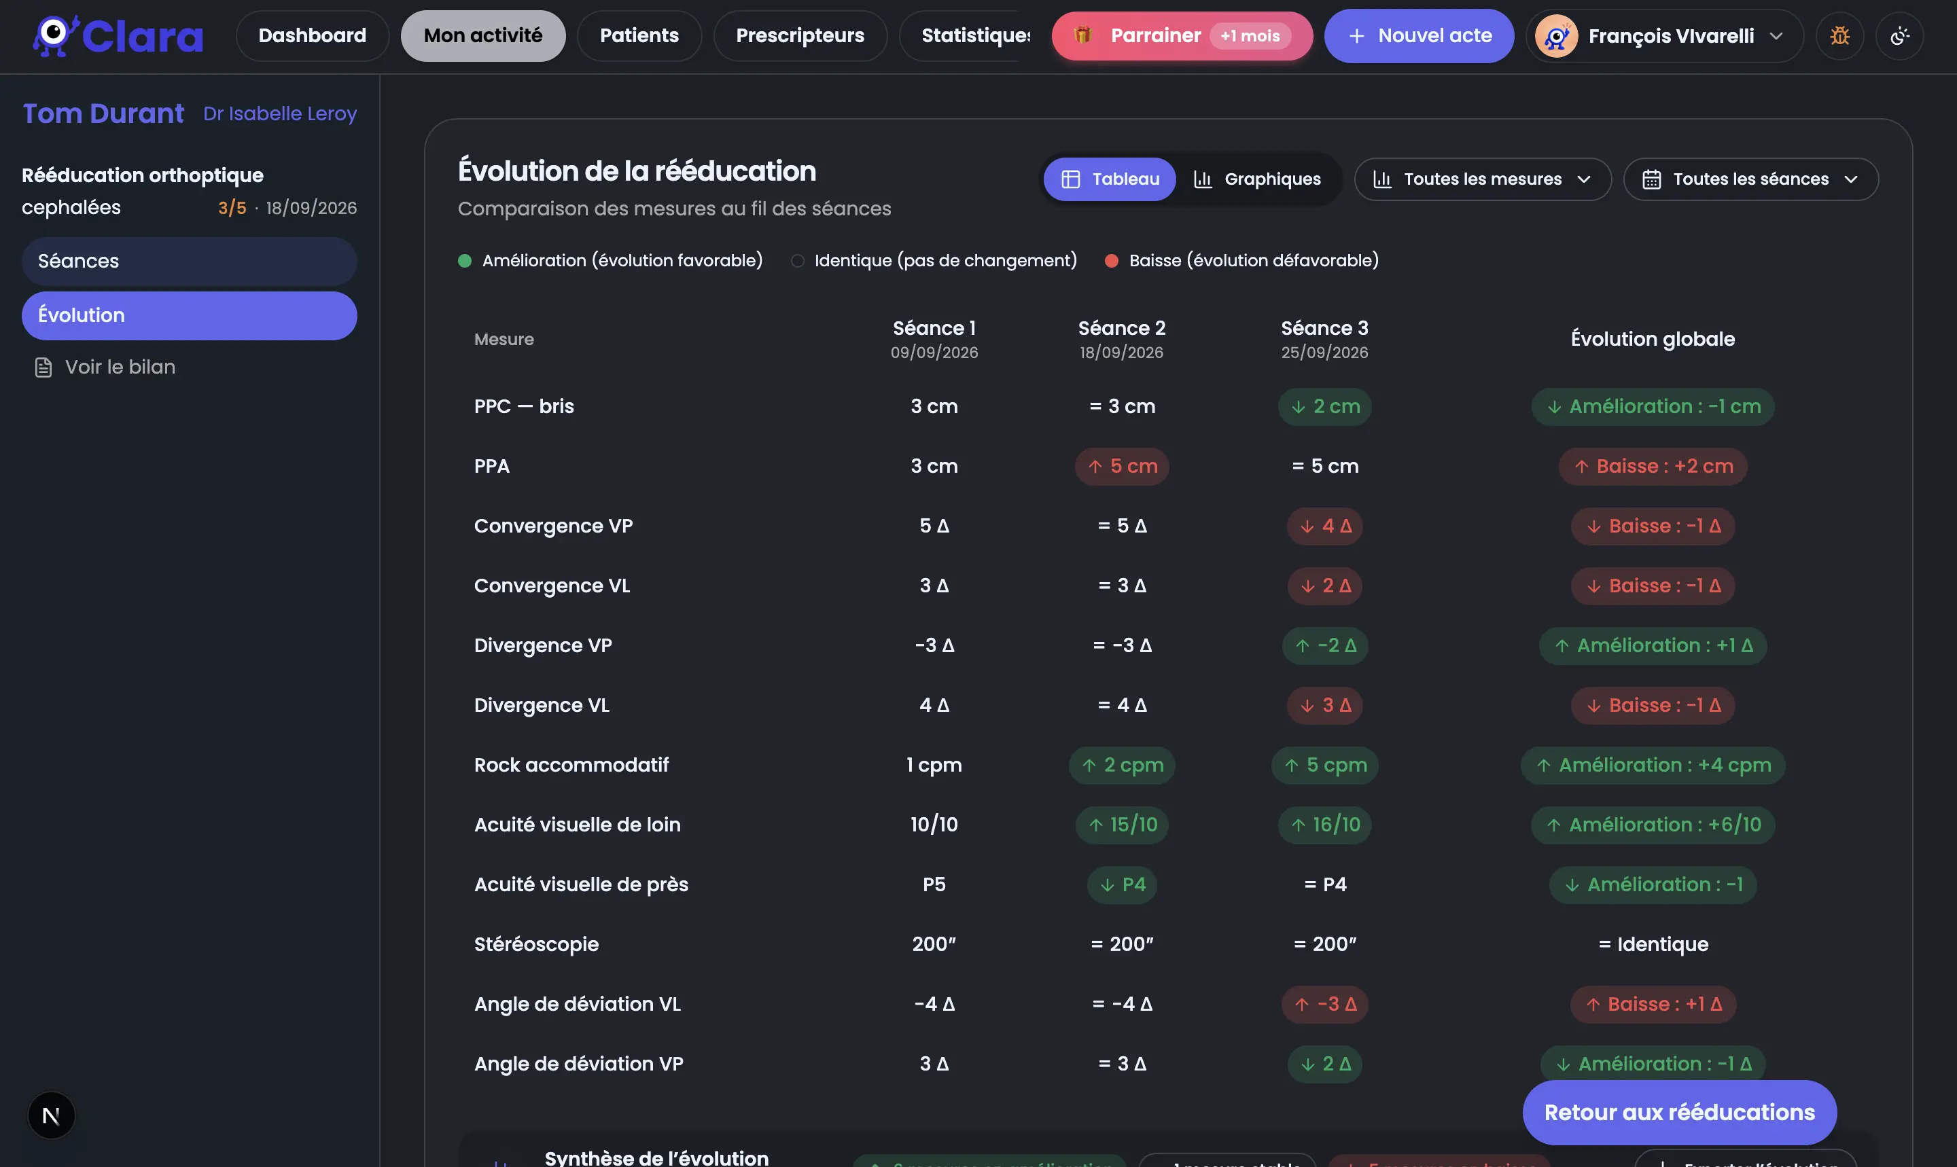Viewport: 1957px width, 1167px height.
Task: Click the Parrainer +1 mois button
Action: point(1182,35)
